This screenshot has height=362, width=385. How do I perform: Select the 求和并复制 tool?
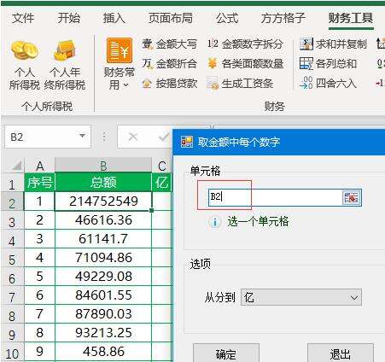pyautogui.click(x=333, y=44)
